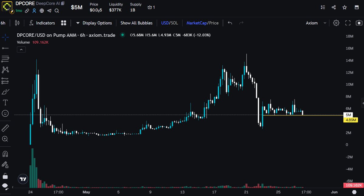Screen dimensions: 364x196
Task: Select the ruler measure tool
Action: pyautogui.click(x=5, y=128)
